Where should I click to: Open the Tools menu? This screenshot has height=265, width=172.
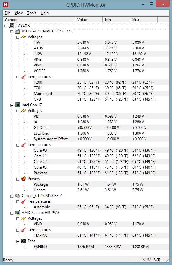(32, 13)
